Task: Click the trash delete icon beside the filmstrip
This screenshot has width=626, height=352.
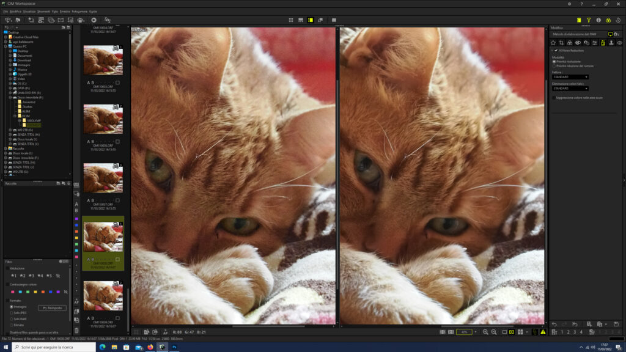Action: [x=76, y=331]
